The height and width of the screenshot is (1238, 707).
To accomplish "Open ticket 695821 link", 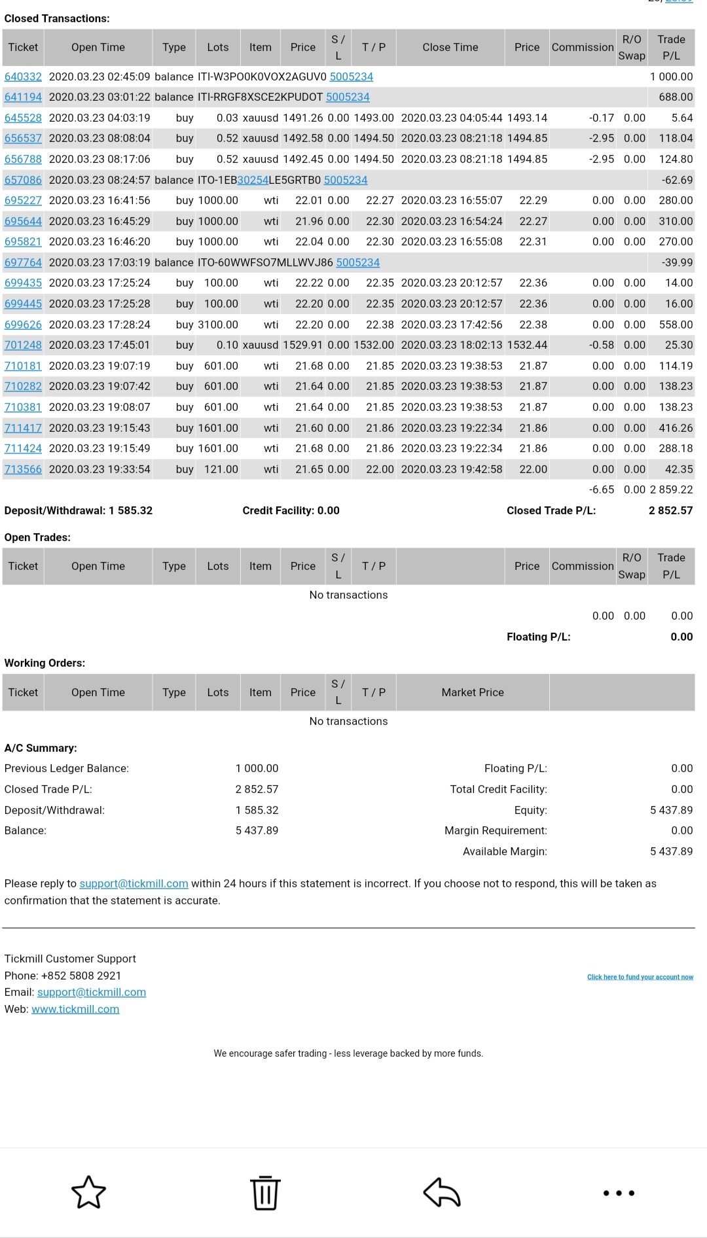I will pos(23,241).
